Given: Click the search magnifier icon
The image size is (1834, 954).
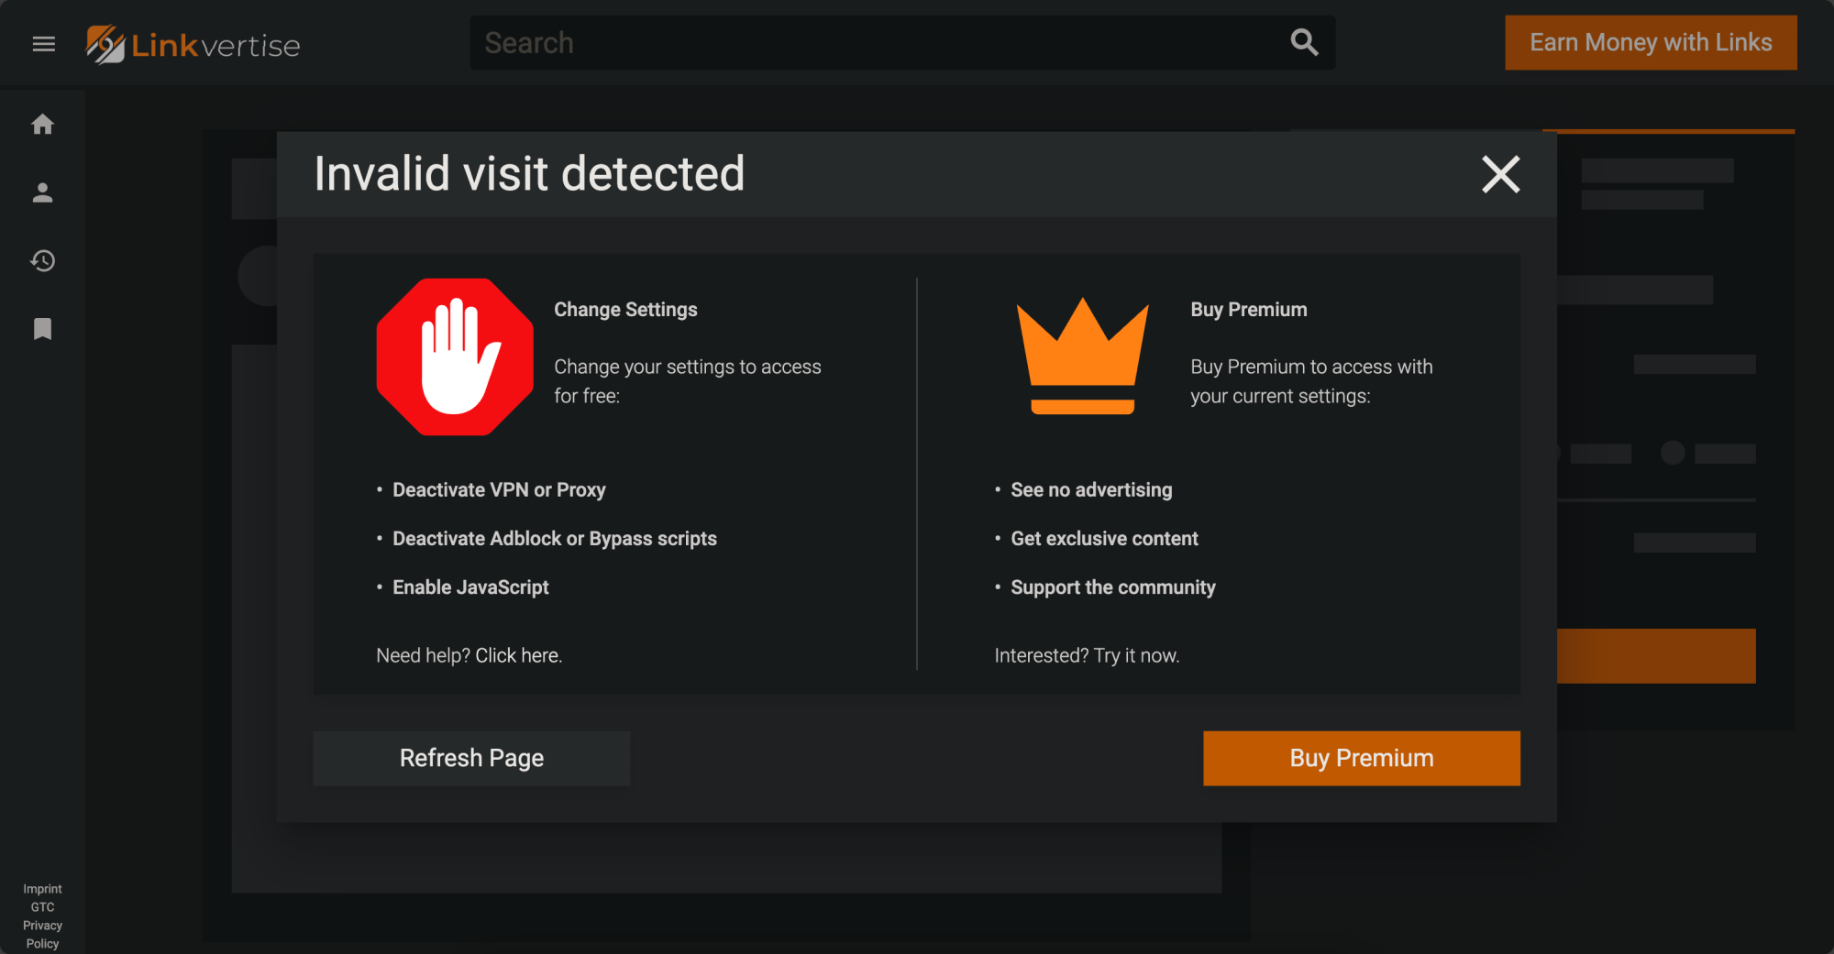Looking at the screenshot, I should point(1304,42).
